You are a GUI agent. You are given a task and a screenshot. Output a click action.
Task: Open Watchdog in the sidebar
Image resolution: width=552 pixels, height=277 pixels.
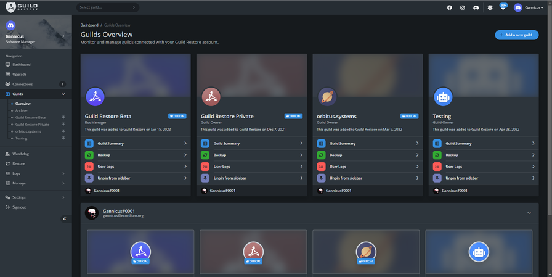(36, 154)
